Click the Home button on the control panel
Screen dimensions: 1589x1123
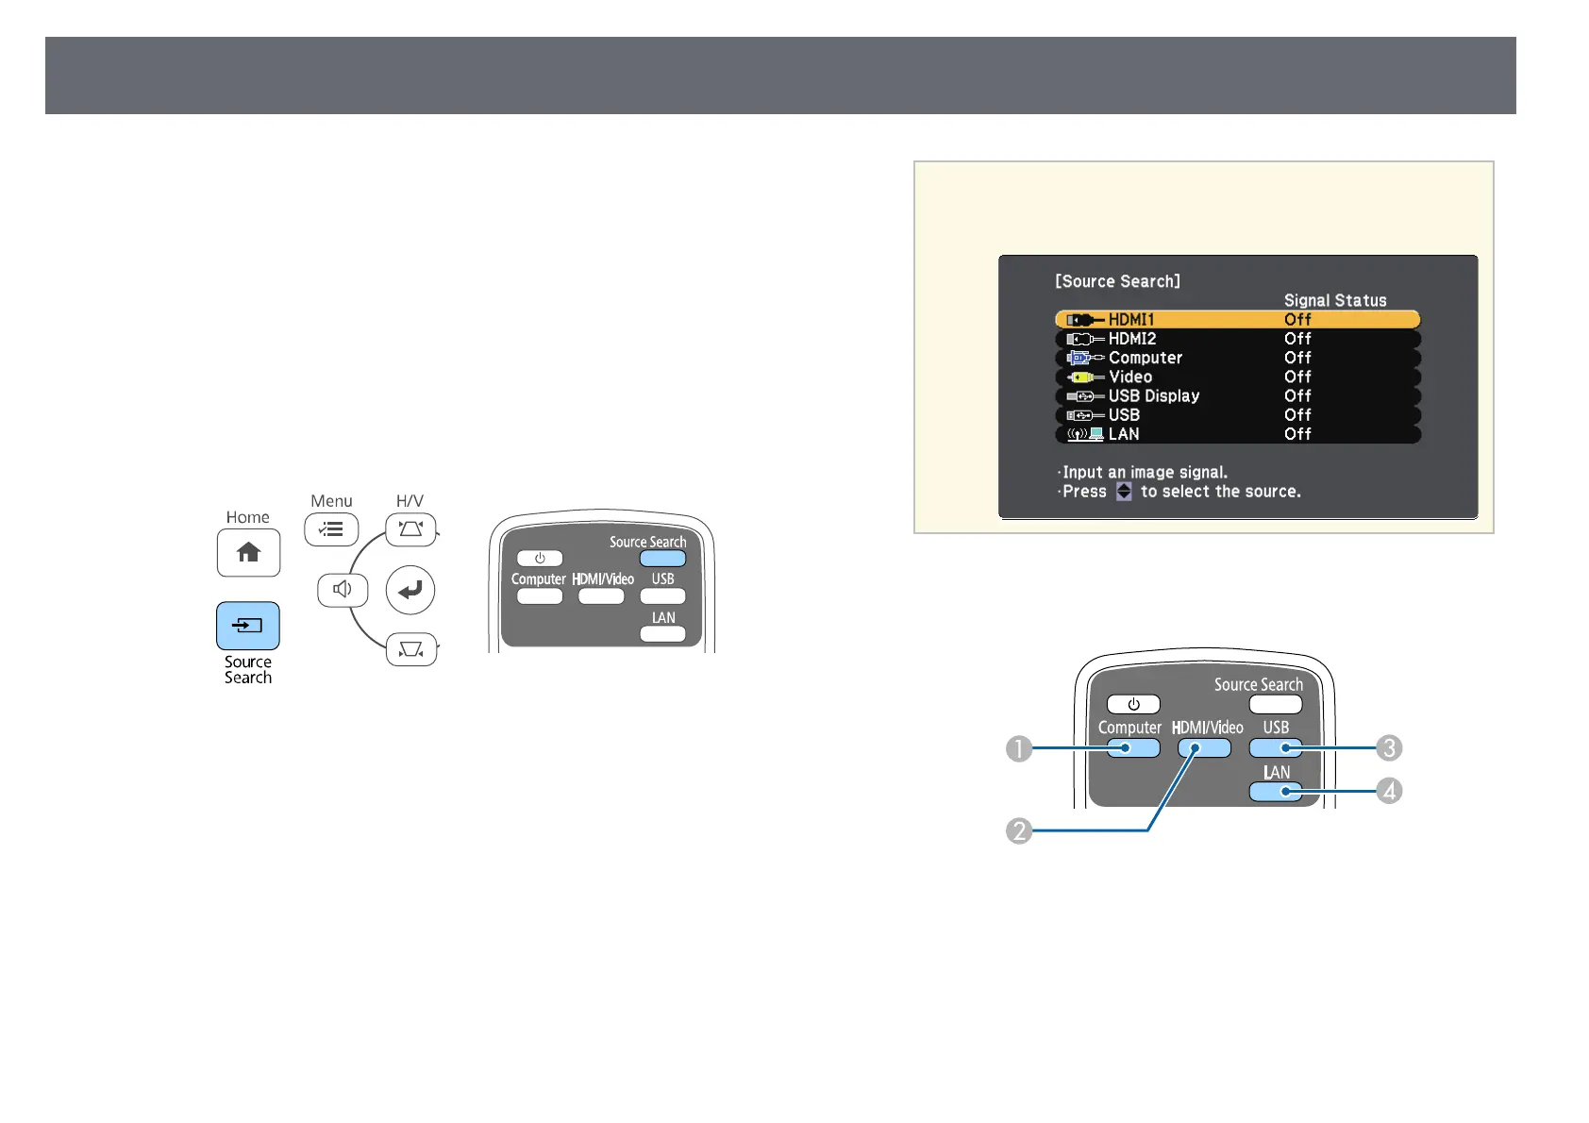pos(248,552)
